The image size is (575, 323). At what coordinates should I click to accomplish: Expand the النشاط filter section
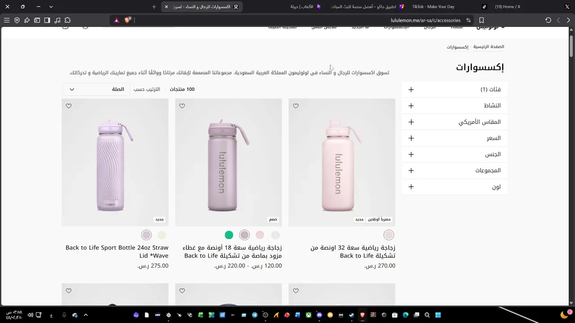pyautogui.click(x=455, y=105)
